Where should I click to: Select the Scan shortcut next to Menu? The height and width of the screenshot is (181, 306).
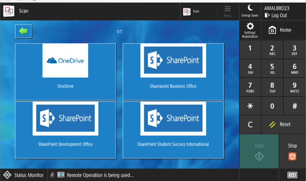(x=198, y=11)
